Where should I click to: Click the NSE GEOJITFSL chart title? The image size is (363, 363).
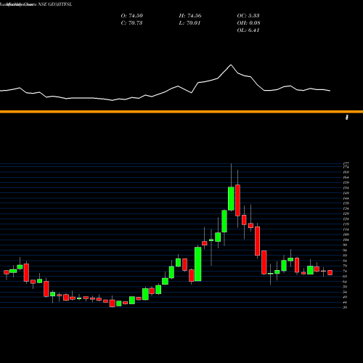point(54,4)
